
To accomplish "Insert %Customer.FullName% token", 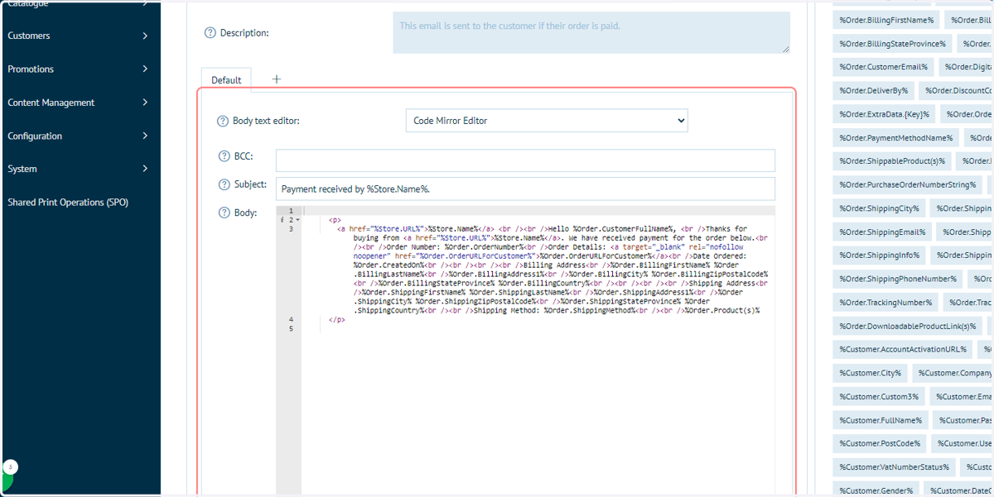I will 881,421.
